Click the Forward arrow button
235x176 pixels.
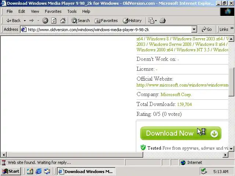point(32,21)
